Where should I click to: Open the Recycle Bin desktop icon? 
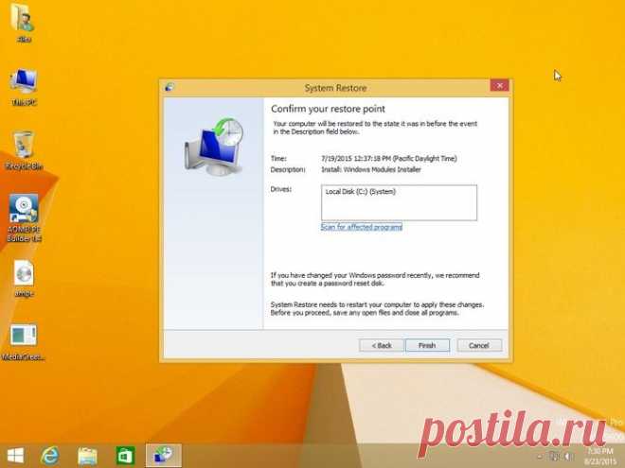24,150
